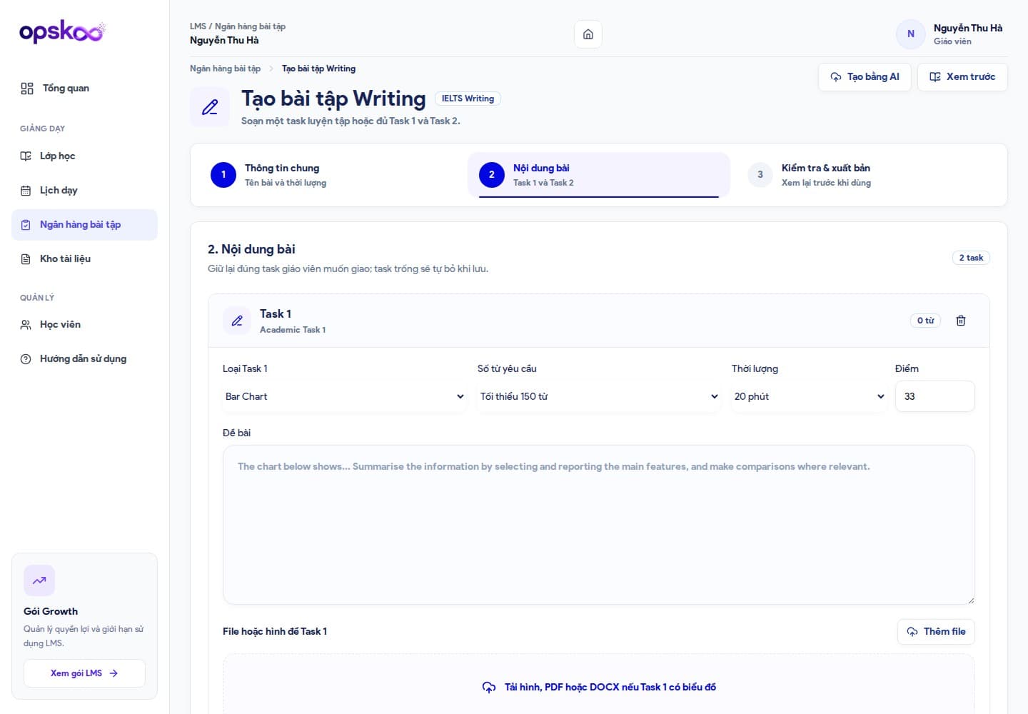Click the Đề bài text area
Viewport: 1028px width, 714px height.
[x=599, y=526]
